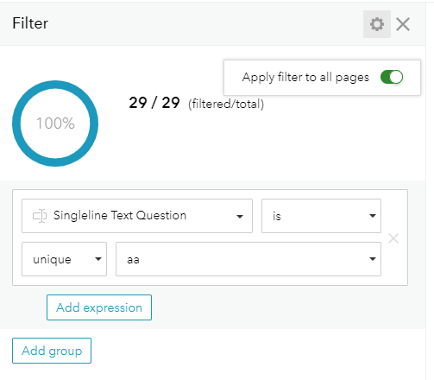Click the arrow on the 'aa' dropdown

(373, 259)
